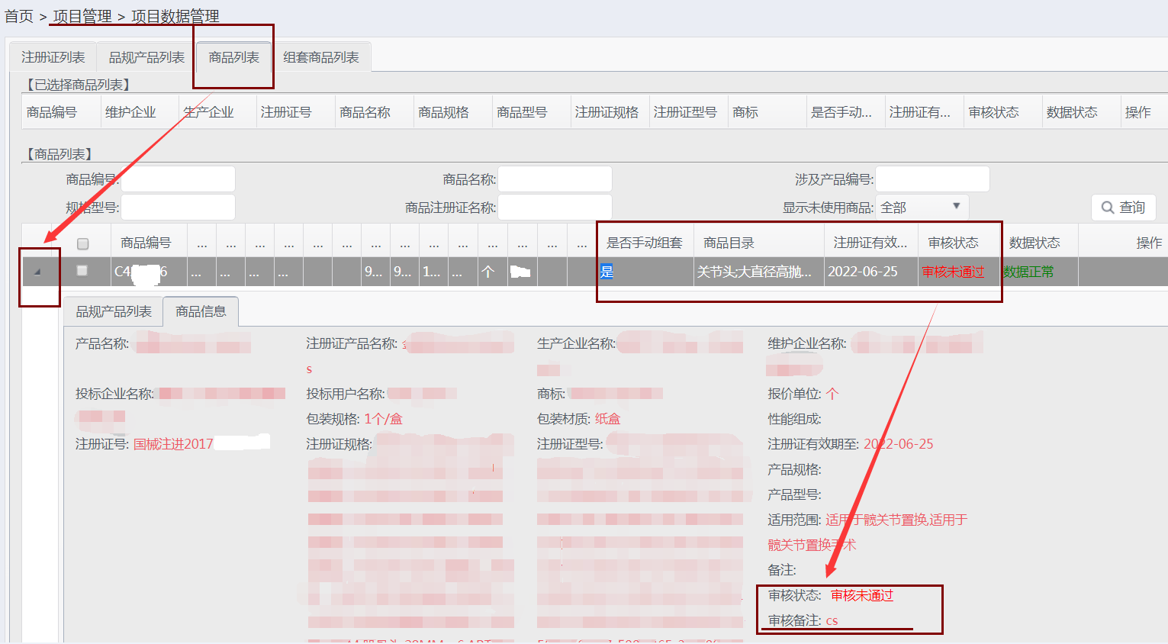
Task: Click the 审核未通过 status in detail panel
Action: (x=862, y=595)
